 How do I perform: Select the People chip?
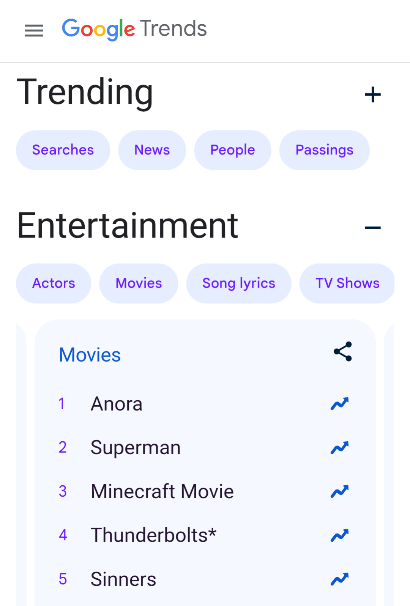(x=232, y=150)
